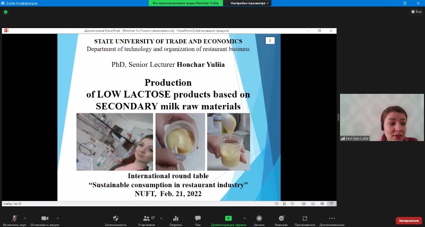Open the View options dropdown at top

pyautogui.click(x=249, y=3)
